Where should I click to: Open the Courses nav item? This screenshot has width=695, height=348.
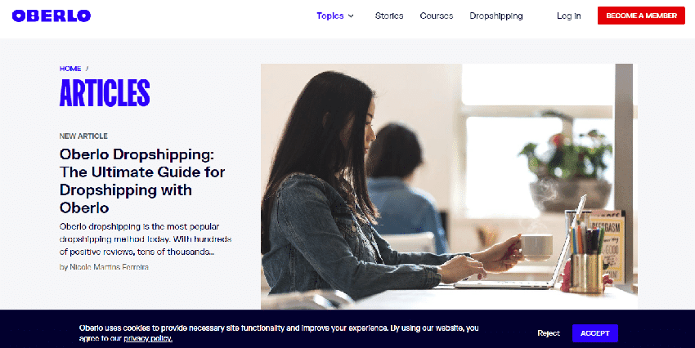437,16
